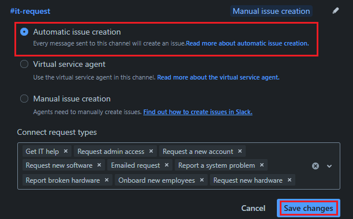
Task: Click the Save changes button
Action: (309, 208)
